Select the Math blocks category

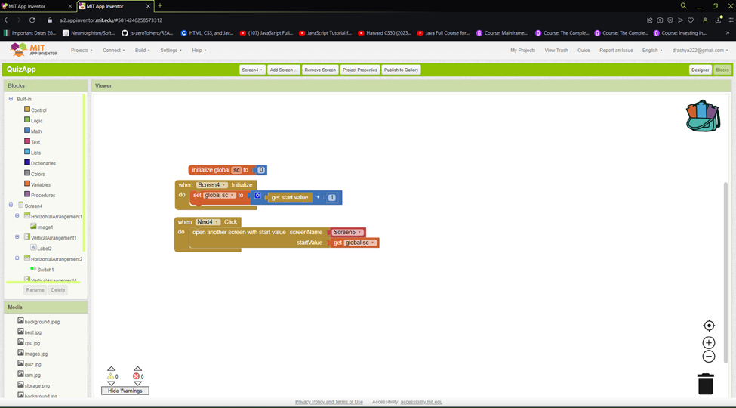pos(36,131)
